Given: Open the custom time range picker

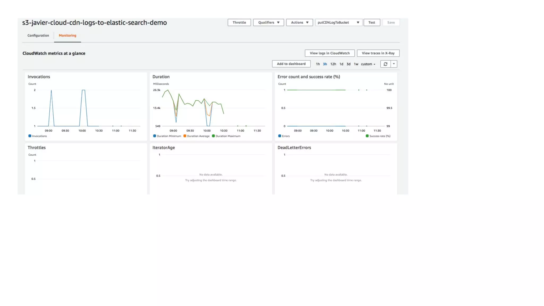Looking at the screenshot, I should click(368, 64).
